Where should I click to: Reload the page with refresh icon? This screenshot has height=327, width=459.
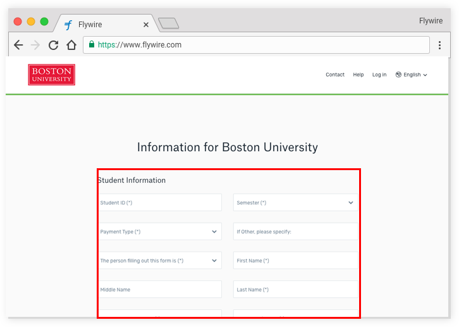coord(53,45)
